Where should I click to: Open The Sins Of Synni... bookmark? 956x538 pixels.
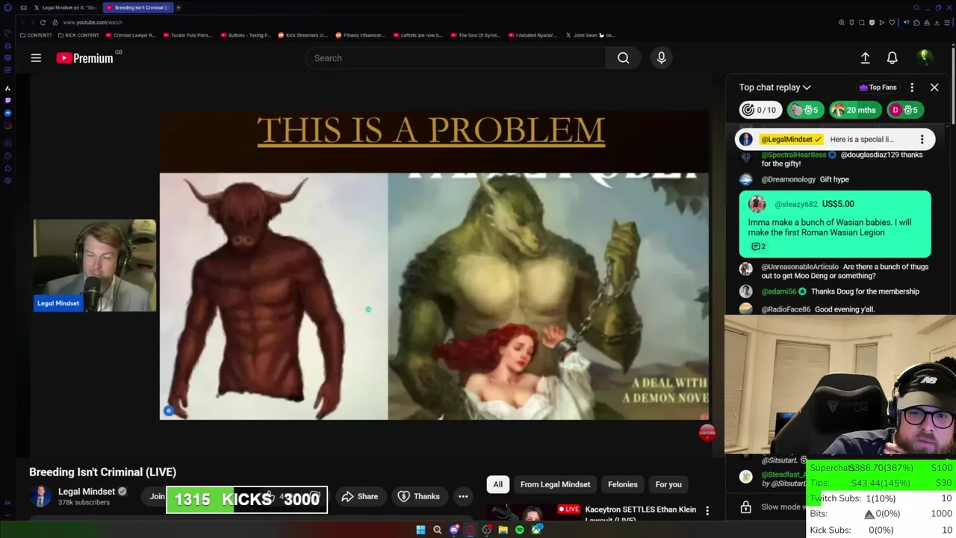click(x=475, y=35)
